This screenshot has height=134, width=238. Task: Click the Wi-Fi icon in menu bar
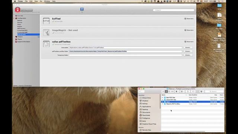coord(198,1)
